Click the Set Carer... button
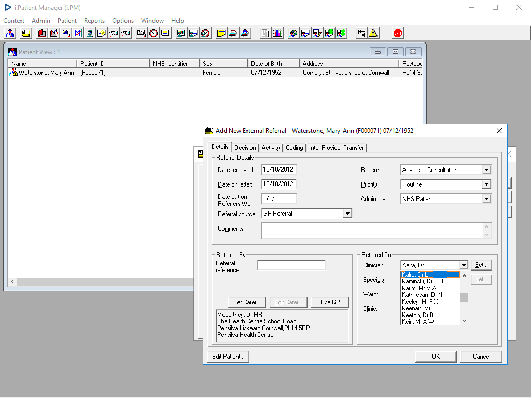Image resolution: width=531 pixels, height=398 pixels. (247, 302)
